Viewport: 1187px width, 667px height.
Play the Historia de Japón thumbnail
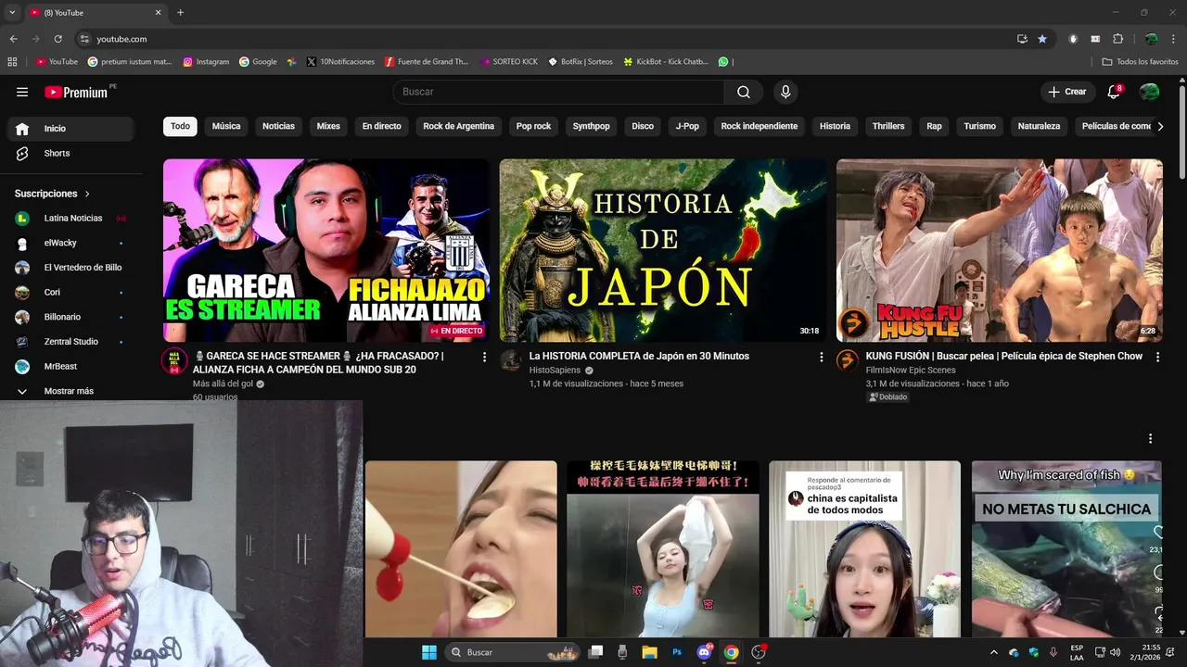[663, 250]
